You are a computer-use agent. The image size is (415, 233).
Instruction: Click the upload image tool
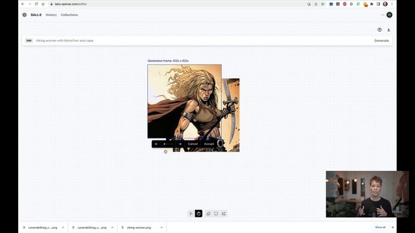(x=224, y=214)
